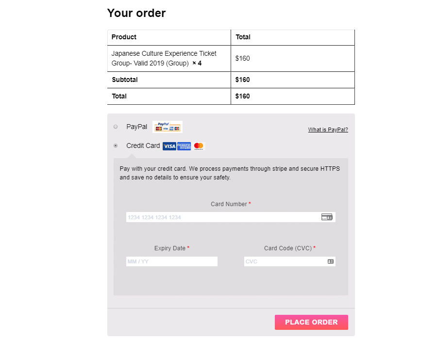Click the Your order heading
Viewport: 437px width, 357px height.
(136, 13)
